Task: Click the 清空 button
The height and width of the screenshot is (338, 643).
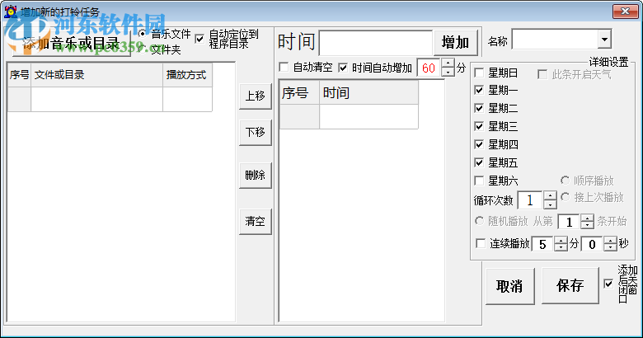Action: point(255,222)
